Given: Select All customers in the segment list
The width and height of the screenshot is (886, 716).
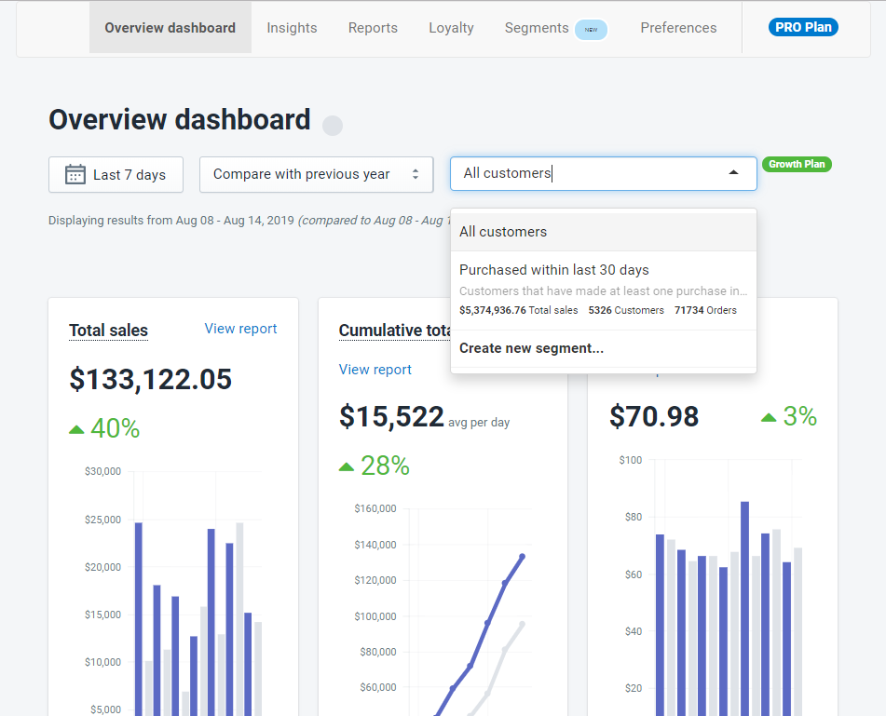Looking at the screenshot, I should point(604,232).
